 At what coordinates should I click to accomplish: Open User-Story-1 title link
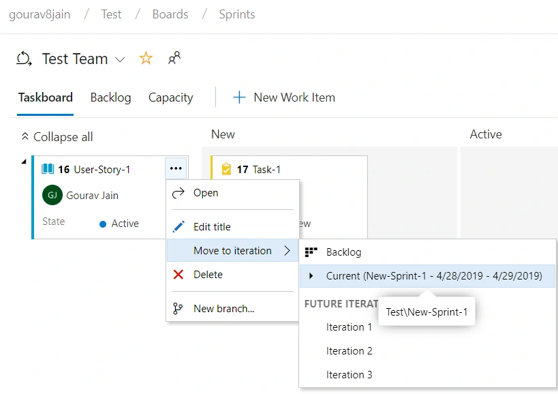tap(102, 170)
